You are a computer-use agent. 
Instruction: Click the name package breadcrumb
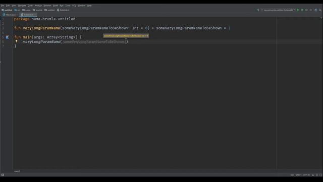(26, 10)
